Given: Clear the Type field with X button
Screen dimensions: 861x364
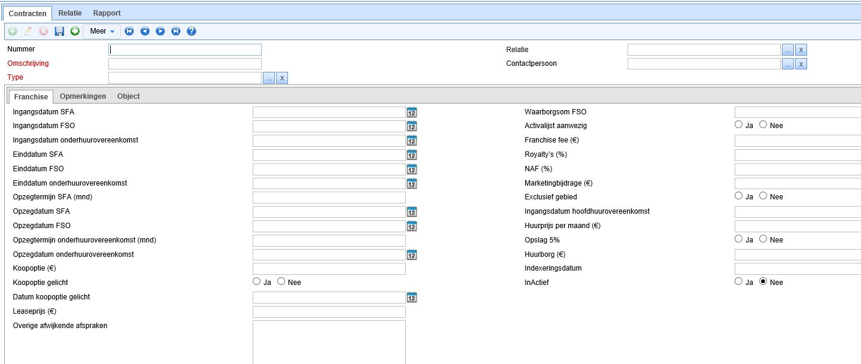Looking at the screenshot, I should pyautogui.click(x=282, y=78).
